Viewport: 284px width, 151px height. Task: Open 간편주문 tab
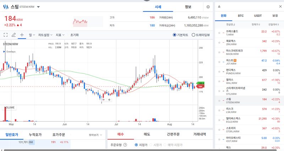tap(173, 134)
